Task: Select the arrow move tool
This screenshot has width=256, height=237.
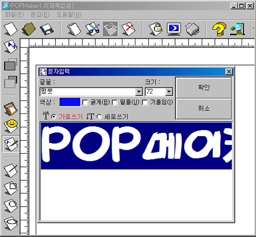Action: pos(11,47)
